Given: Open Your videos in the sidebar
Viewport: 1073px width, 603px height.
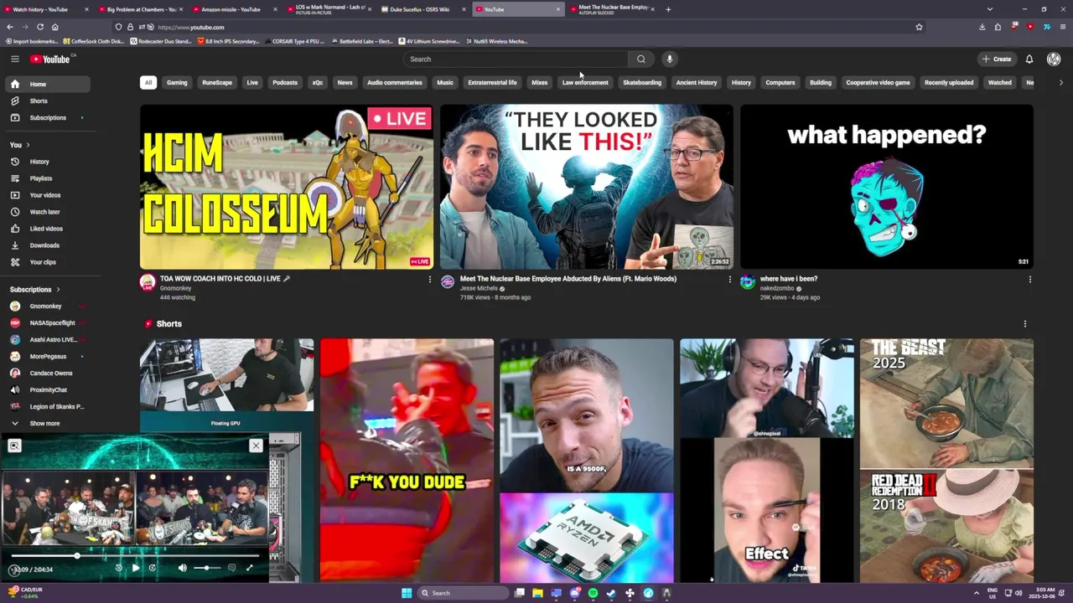Looking at the screenshot, I should [45, 195].
